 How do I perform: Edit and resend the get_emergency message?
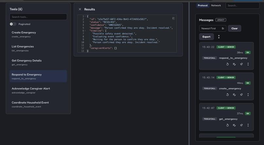(234, 125)
